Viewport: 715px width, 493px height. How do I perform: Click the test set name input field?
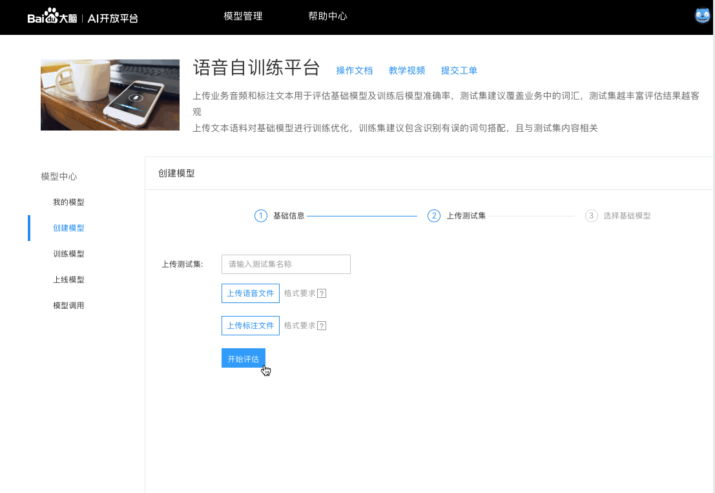(x=285, y=264)
